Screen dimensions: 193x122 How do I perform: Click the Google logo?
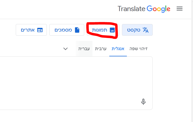(x=158, y=9)
